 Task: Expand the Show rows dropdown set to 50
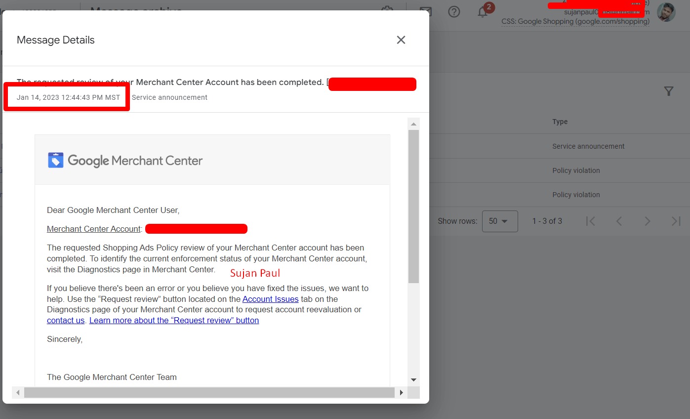(x=500, y=221)
